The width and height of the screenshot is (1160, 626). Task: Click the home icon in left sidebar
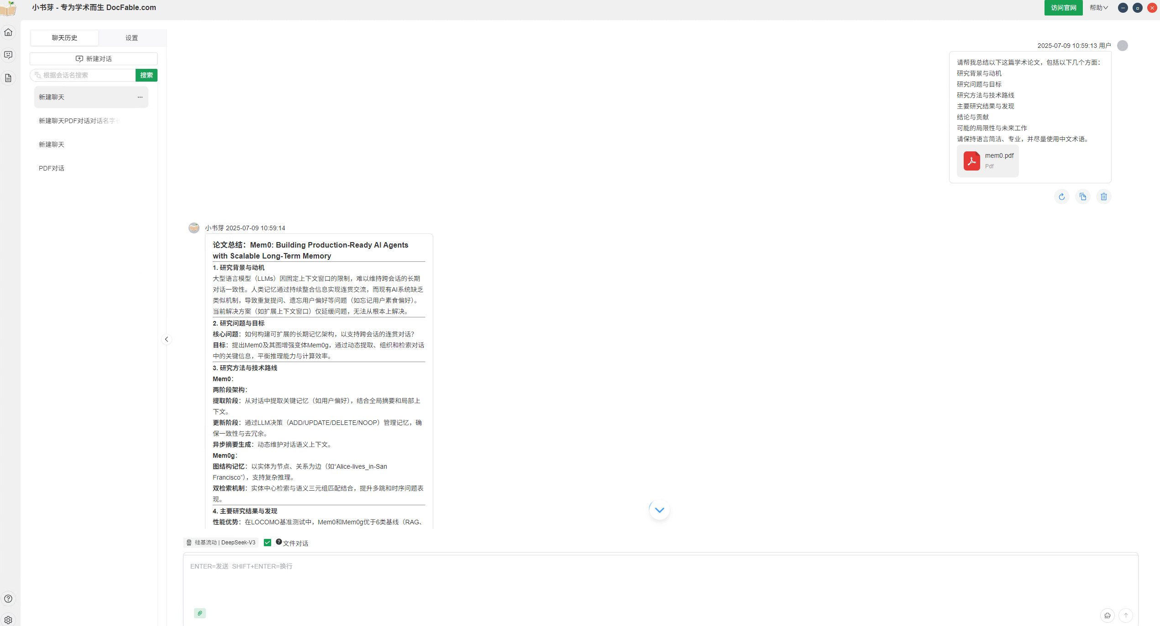[8, 32]
